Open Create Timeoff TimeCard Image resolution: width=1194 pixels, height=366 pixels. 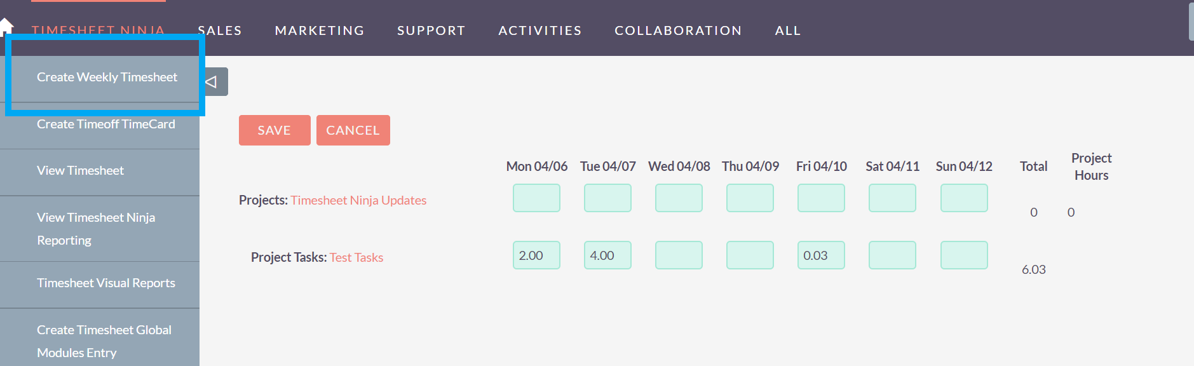click(106, 124)
